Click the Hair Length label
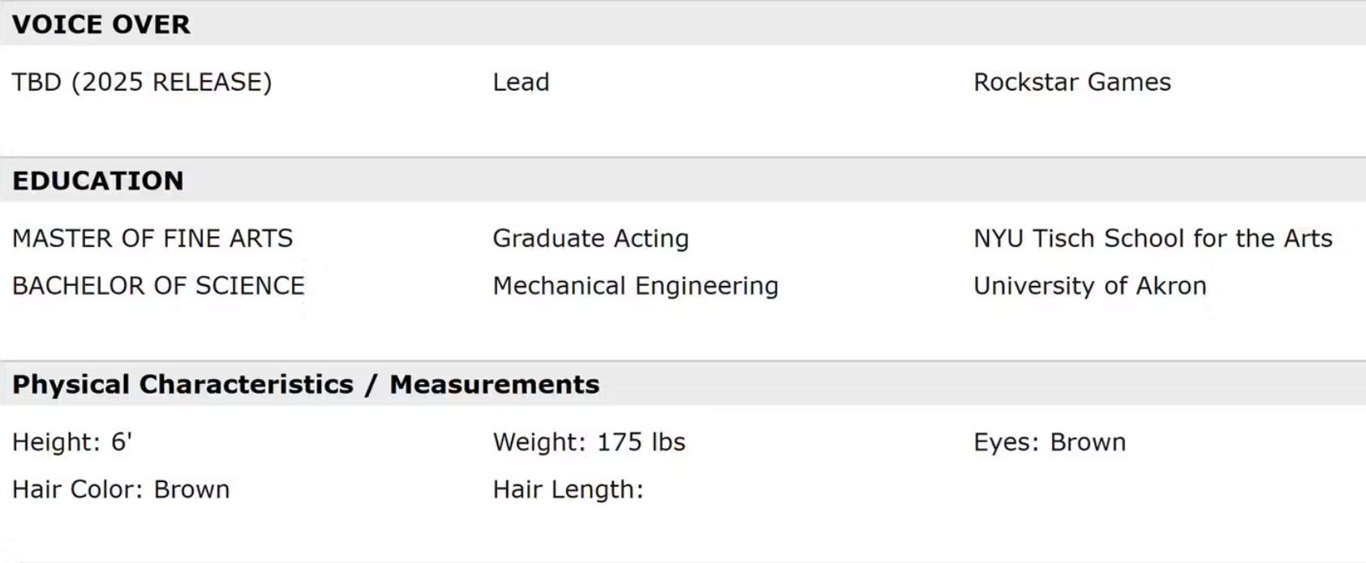 568,489
